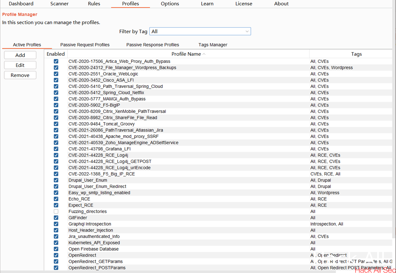Select Jira_unauthenticated_Info profile name
This screenshot has width=396, height=273.
click(x=94, y=236)
